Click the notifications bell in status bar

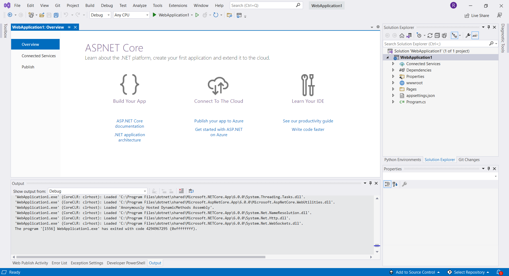coord(499,272)
